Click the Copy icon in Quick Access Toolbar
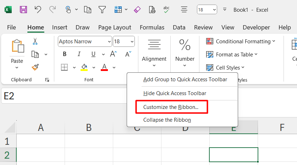Image resolution: width=297 pixels, height=165 pixels. [x=88, y=10]
